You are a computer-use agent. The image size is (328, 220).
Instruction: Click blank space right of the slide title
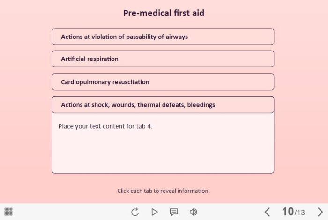tap(262, 13)
